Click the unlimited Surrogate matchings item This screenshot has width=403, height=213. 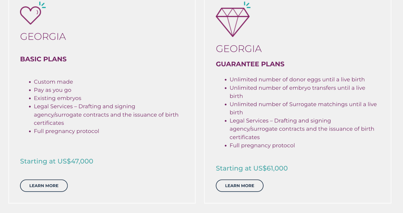303,104
